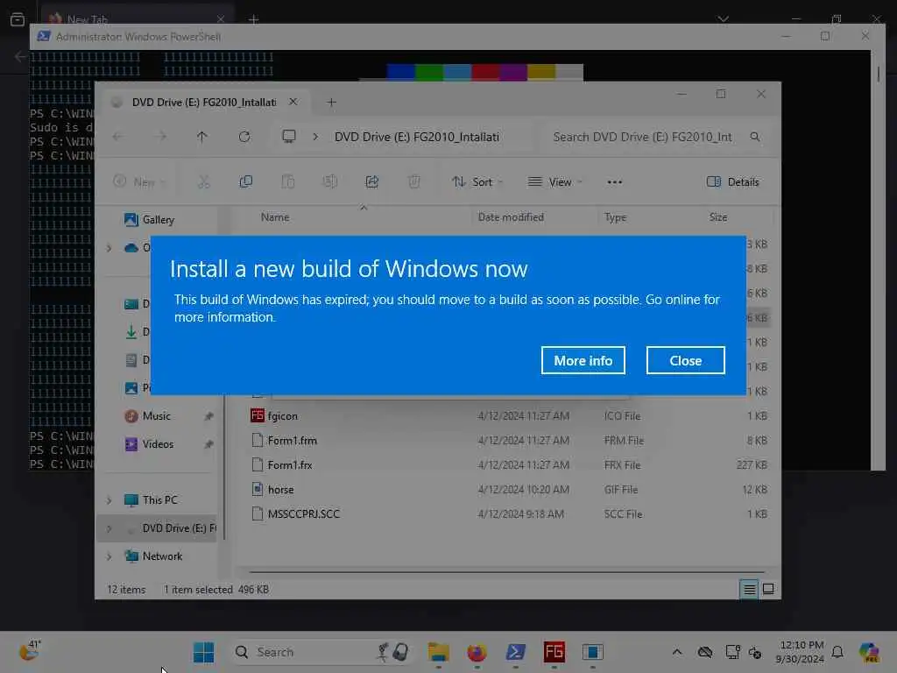897x673 pixels.
Task: Open the New item dropdown
Action: coord(139,182)
